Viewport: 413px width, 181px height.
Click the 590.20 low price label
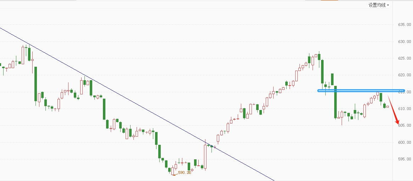(x=185, y=172)
